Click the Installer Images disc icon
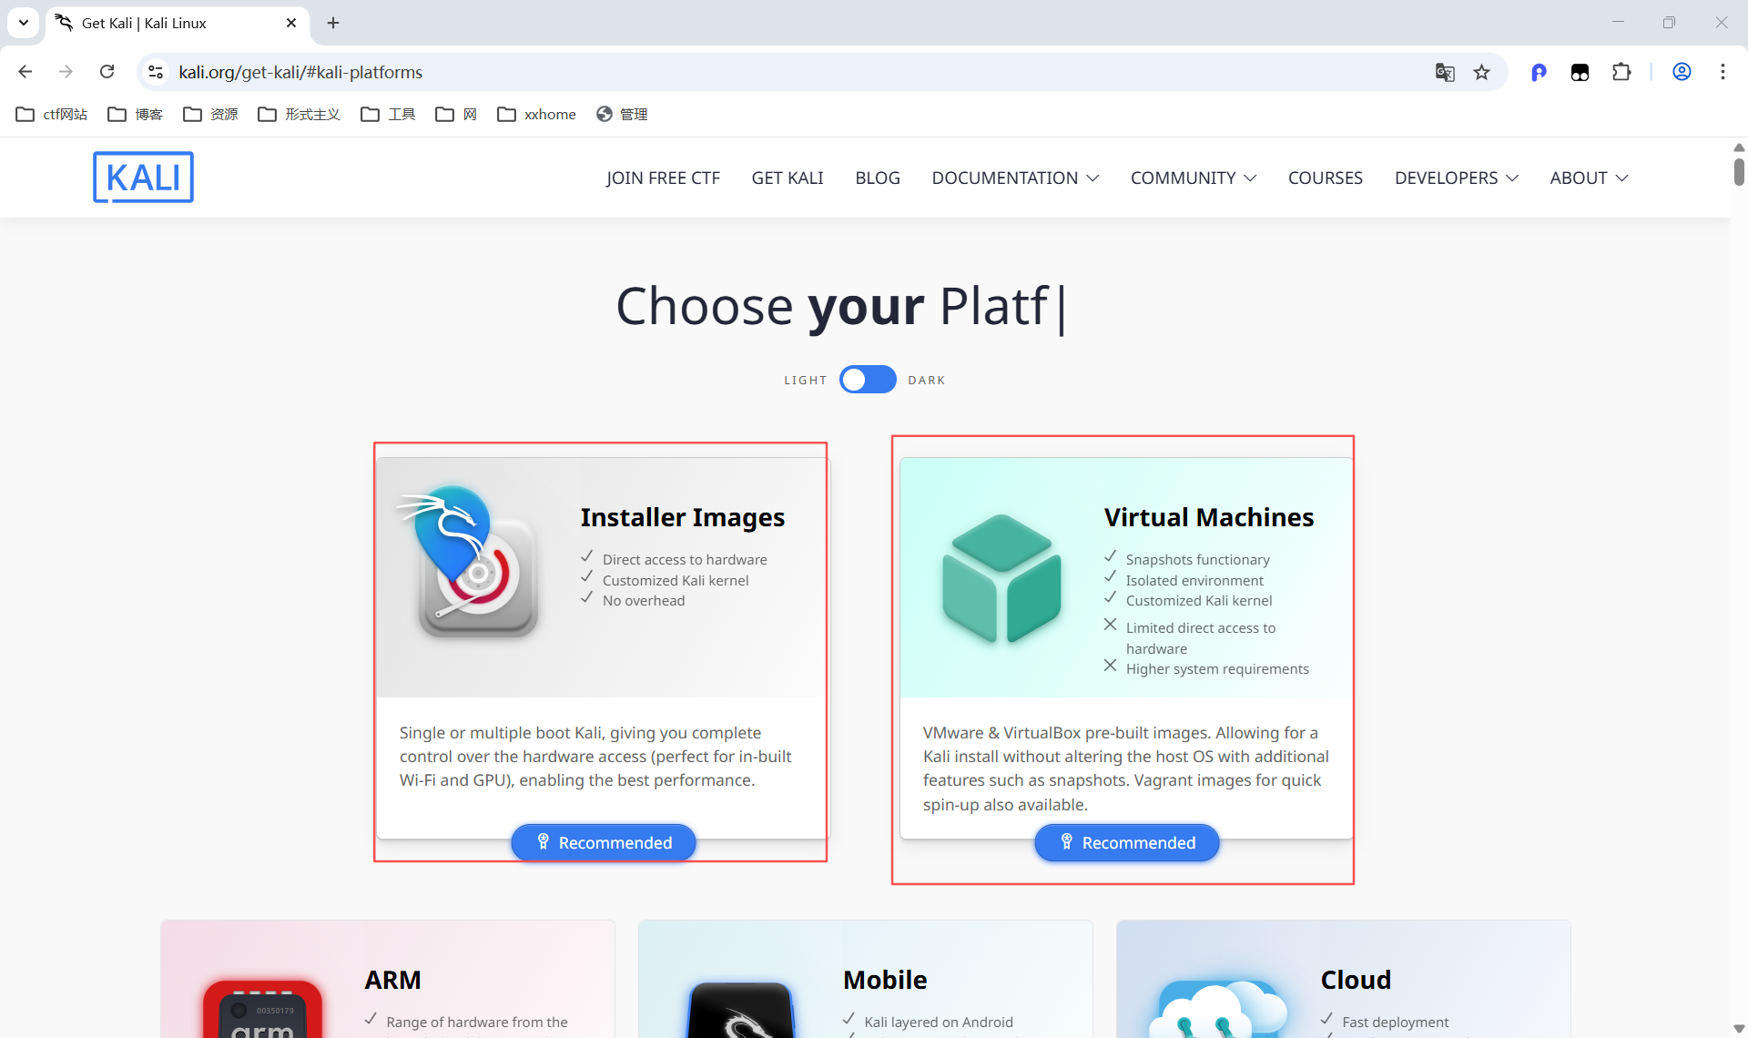The height and width of the screenshot is (1038, 1748). (470, 562)
